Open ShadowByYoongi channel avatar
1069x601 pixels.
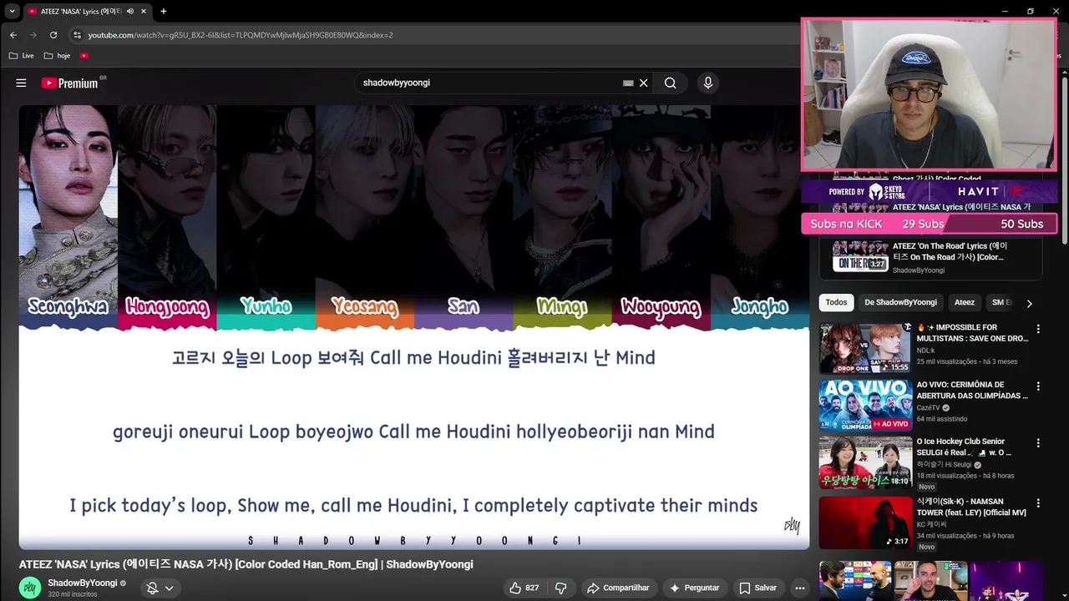30,588
